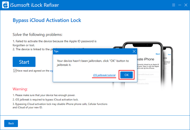Image resolution: width=190 pixels, height=130 pixels.
Task: Select the Bypass iCloud Activation Lock heading
Action: tap(47, 20)
